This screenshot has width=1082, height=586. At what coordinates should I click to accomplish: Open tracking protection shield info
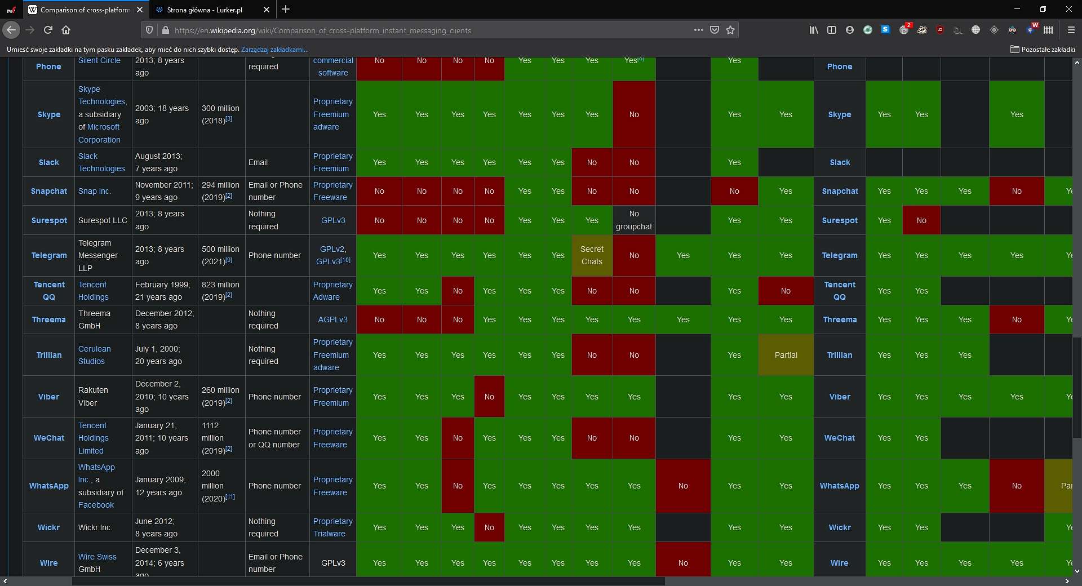coord(149,30)
